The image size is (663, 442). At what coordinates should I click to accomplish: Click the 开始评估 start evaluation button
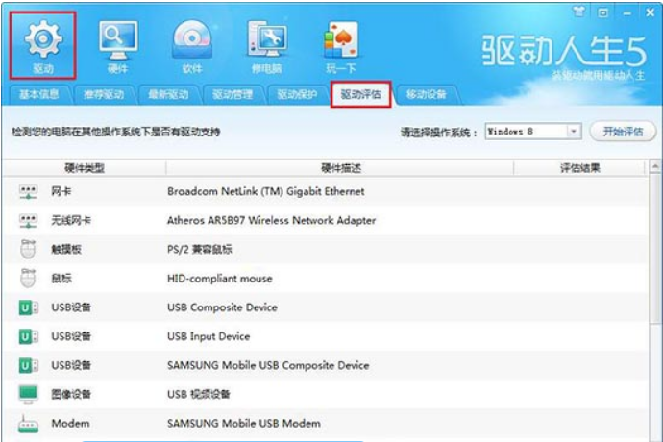[x=623, y=132]
